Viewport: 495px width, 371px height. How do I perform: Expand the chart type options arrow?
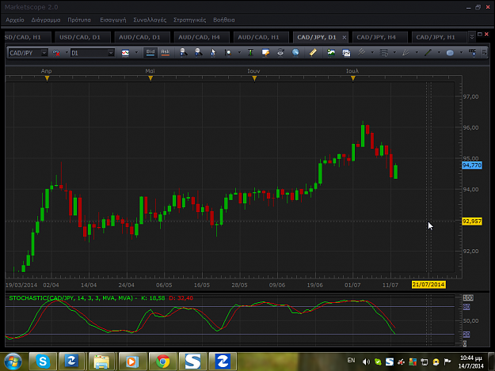136,53
